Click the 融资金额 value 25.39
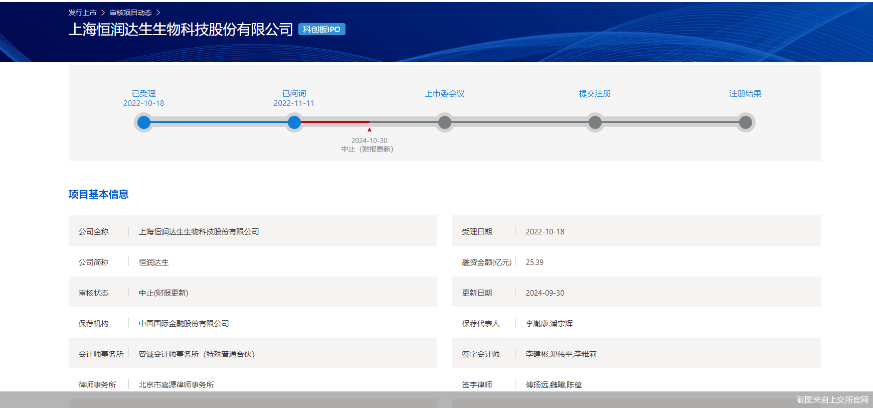The height and width of the screenshot is (408, 873). tap(535, 262)
